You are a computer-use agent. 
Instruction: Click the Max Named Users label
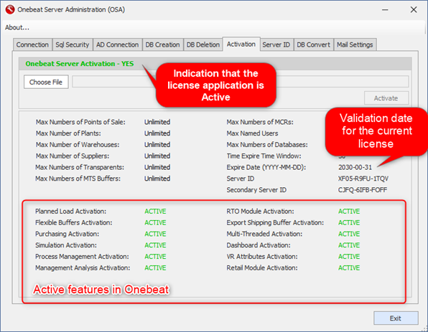(x=252, y=133)
